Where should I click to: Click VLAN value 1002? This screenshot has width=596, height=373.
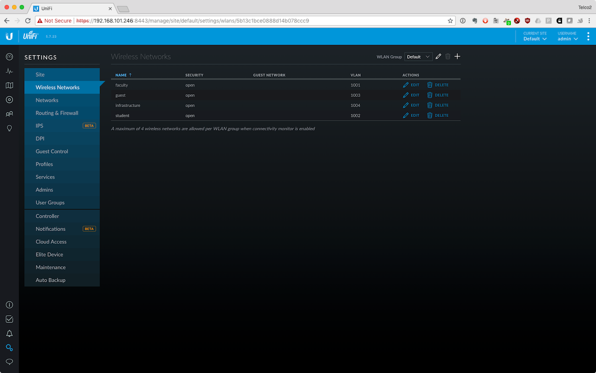355,115
